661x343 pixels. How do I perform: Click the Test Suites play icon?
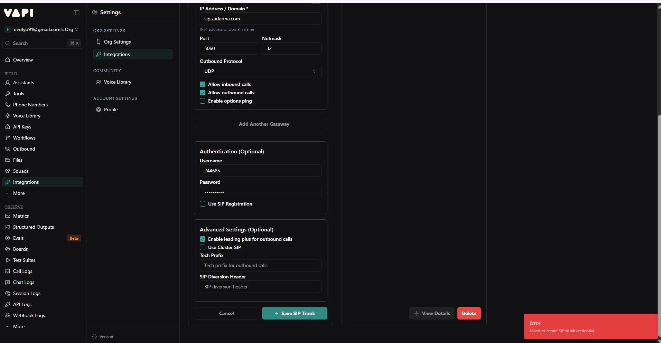pyautogui.click(x=8, y=260)
